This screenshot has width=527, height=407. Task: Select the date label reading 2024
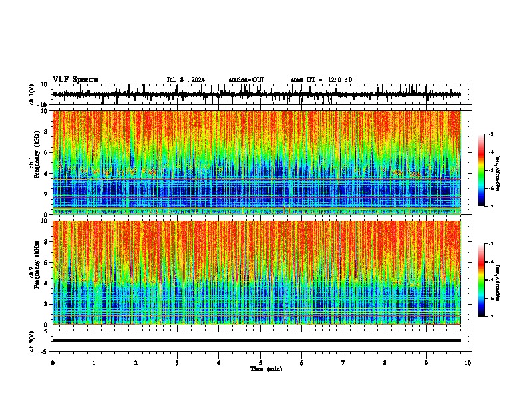pos(198,80)
